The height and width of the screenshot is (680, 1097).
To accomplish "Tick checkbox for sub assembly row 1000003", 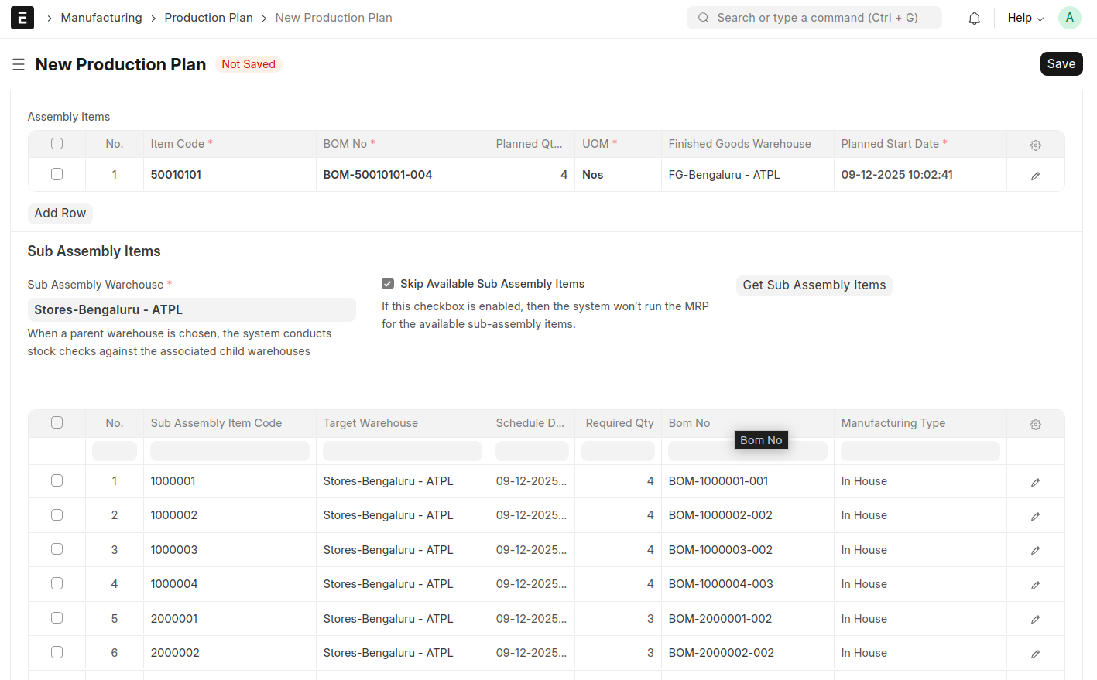I will (x=57, y=549).
